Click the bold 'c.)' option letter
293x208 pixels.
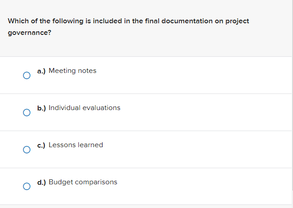coord(41,145)
